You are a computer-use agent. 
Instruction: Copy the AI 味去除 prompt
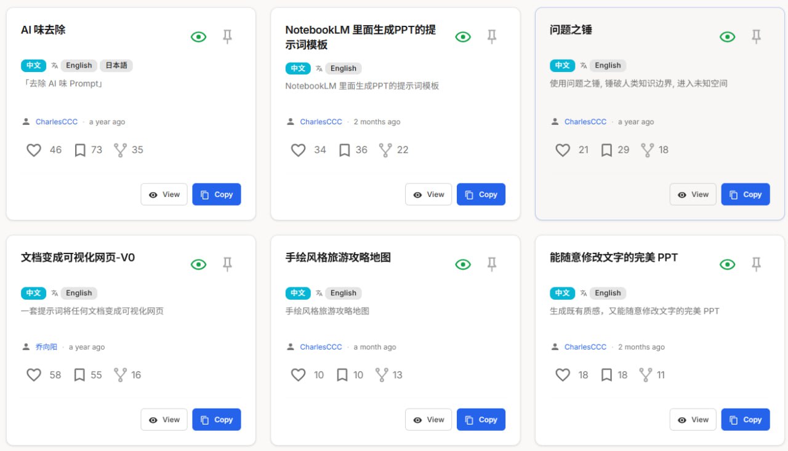217,194
